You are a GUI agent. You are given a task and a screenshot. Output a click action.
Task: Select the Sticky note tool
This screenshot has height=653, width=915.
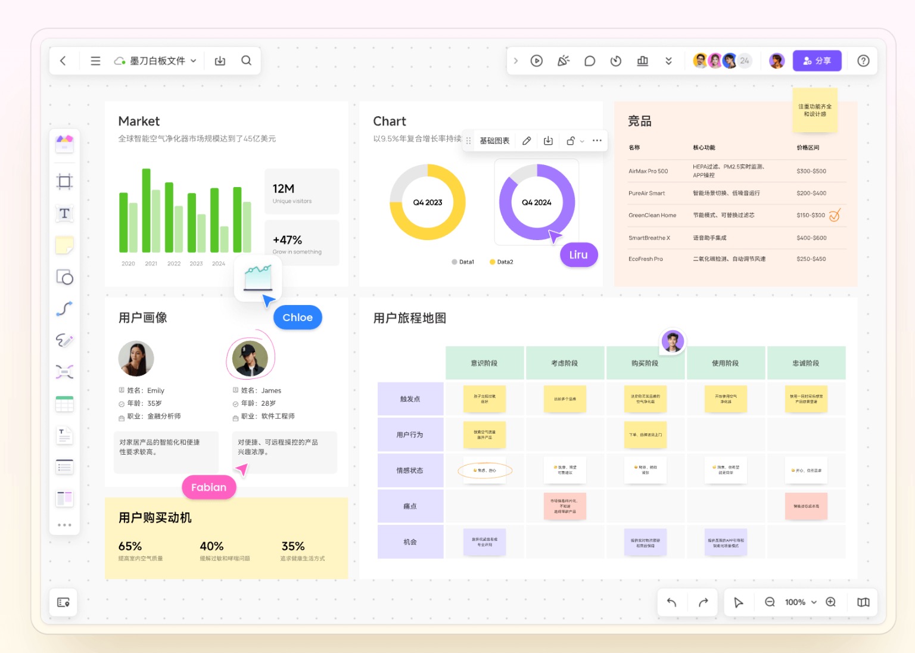(x=64, y=245)
